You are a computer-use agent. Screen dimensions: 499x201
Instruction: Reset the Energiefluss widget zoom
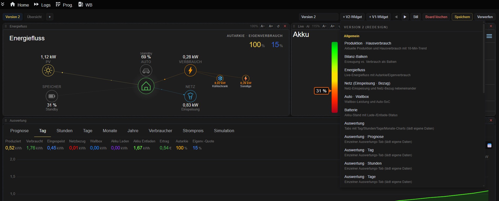pos(278,26)
